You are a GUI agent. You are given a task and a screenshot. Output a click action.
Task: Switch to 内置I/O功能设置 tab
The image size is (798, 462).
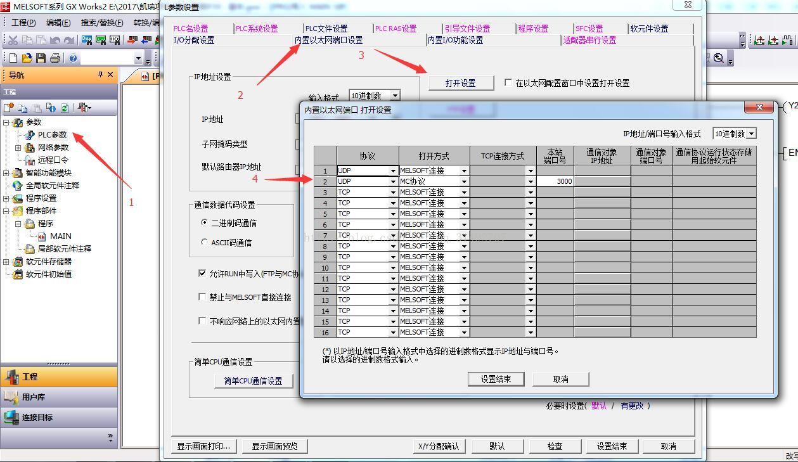click(x=455, y=40)
